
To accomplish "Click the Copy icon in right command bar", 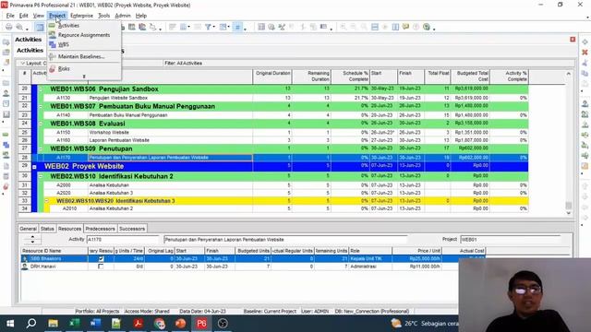I will point(585,74).
